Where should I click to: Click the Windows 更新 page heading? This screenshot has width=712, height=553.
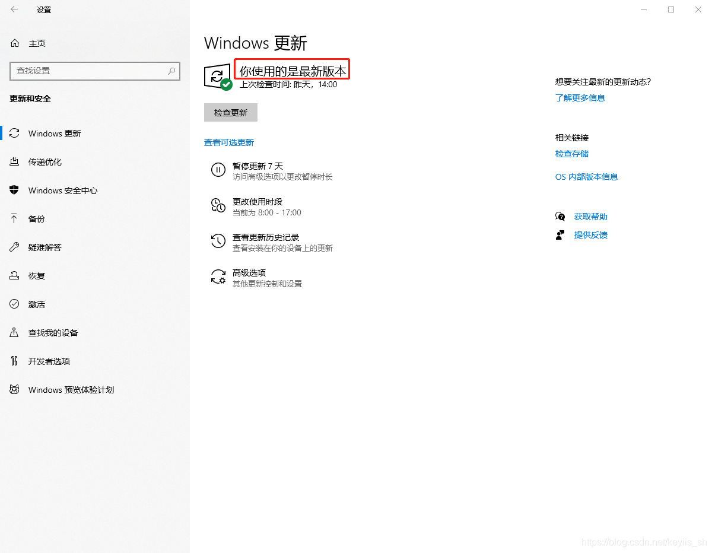tap(256, 43)
